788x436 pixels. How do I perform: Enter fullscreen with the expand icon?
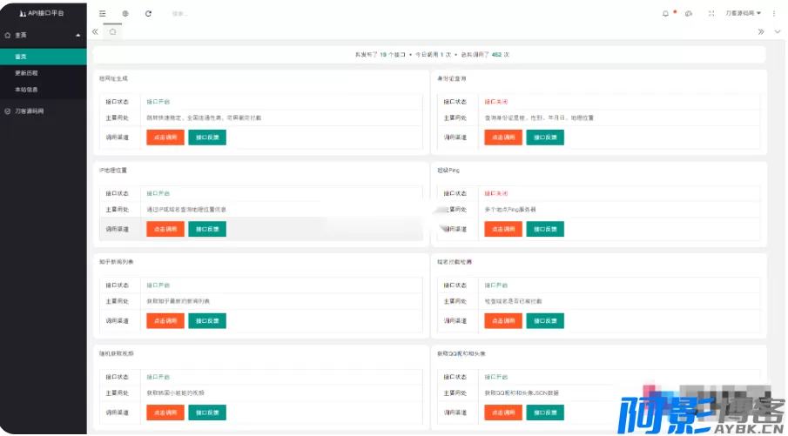(x=711, y=13)
